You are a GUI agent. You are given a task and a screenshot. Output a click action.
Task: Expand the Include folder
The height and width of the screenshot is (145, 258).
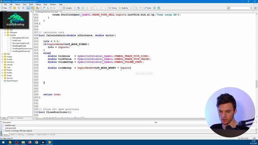pos(2,59)
